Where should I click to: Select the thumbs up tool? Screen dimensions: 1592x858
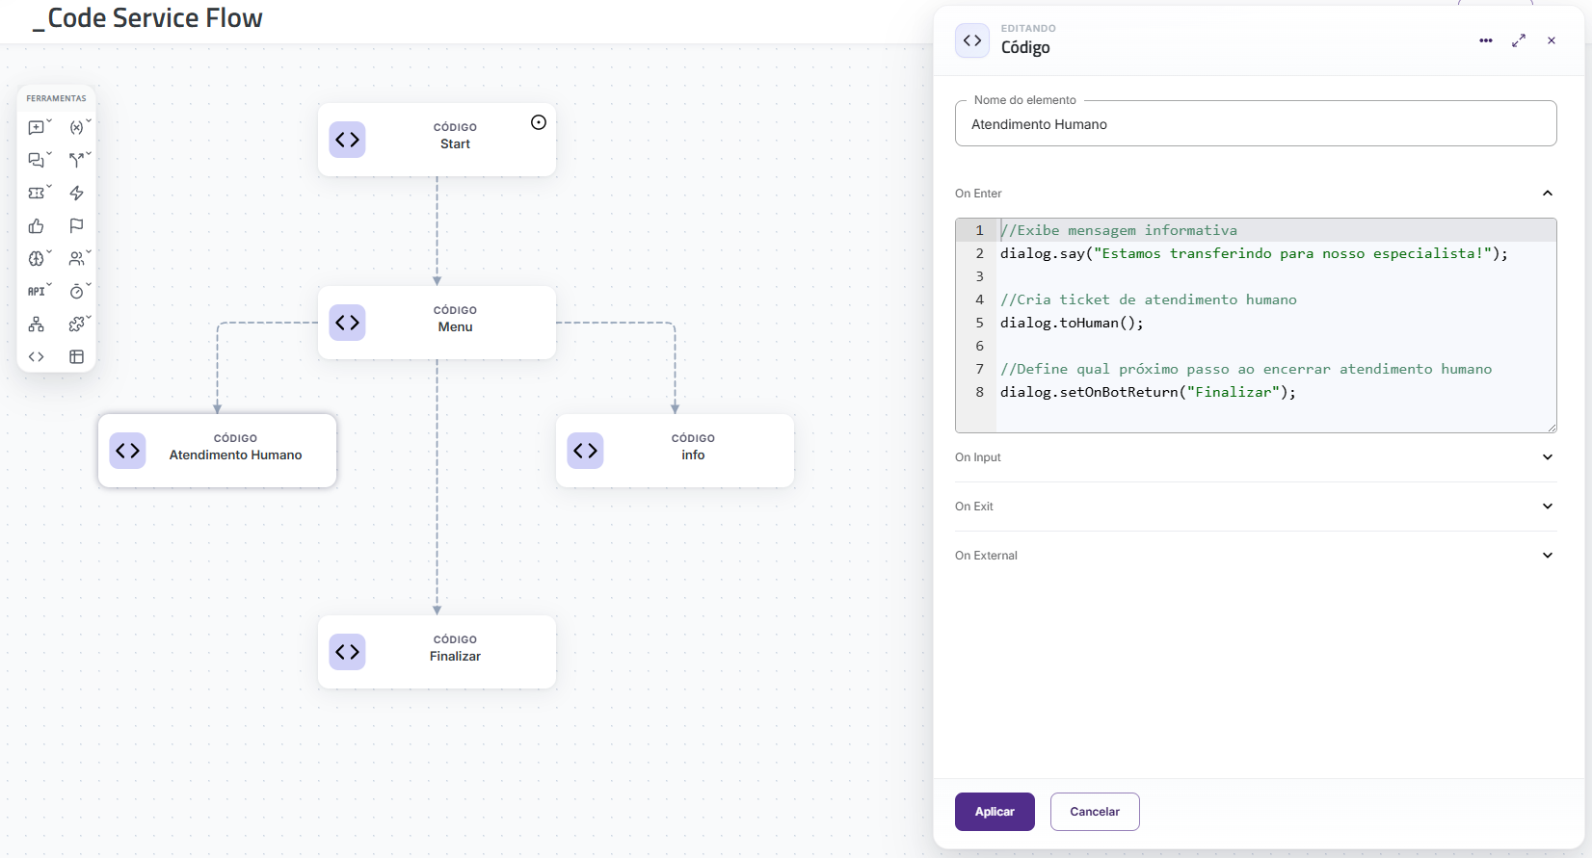coord(37,225)
